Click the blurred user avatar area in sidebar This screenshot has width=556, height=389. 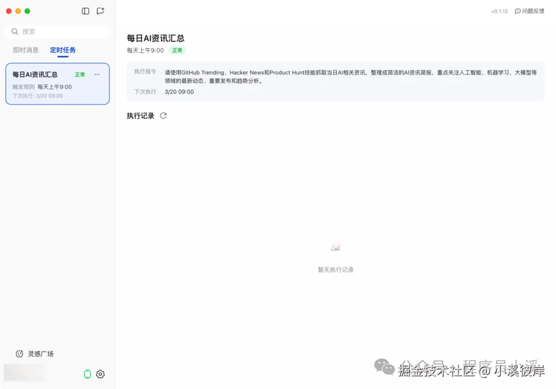pos(25,373)
